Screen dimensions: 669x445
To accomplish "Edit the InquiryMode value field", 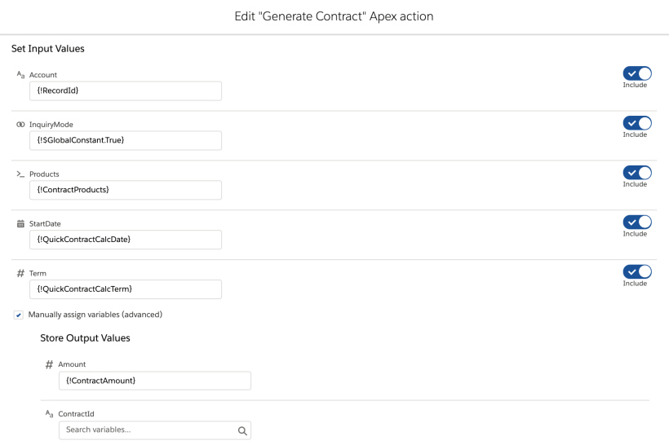I will [x=125, y=140].
